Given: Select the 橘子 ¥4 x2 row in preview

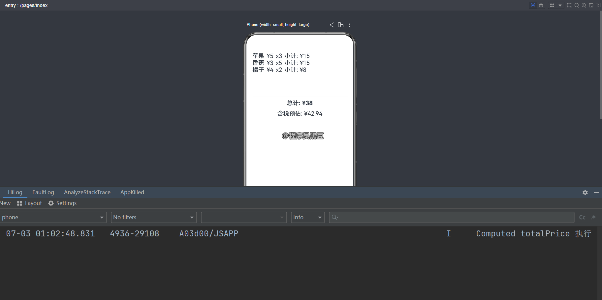Looking at the screenshot, I should click(x=279, y=70).
